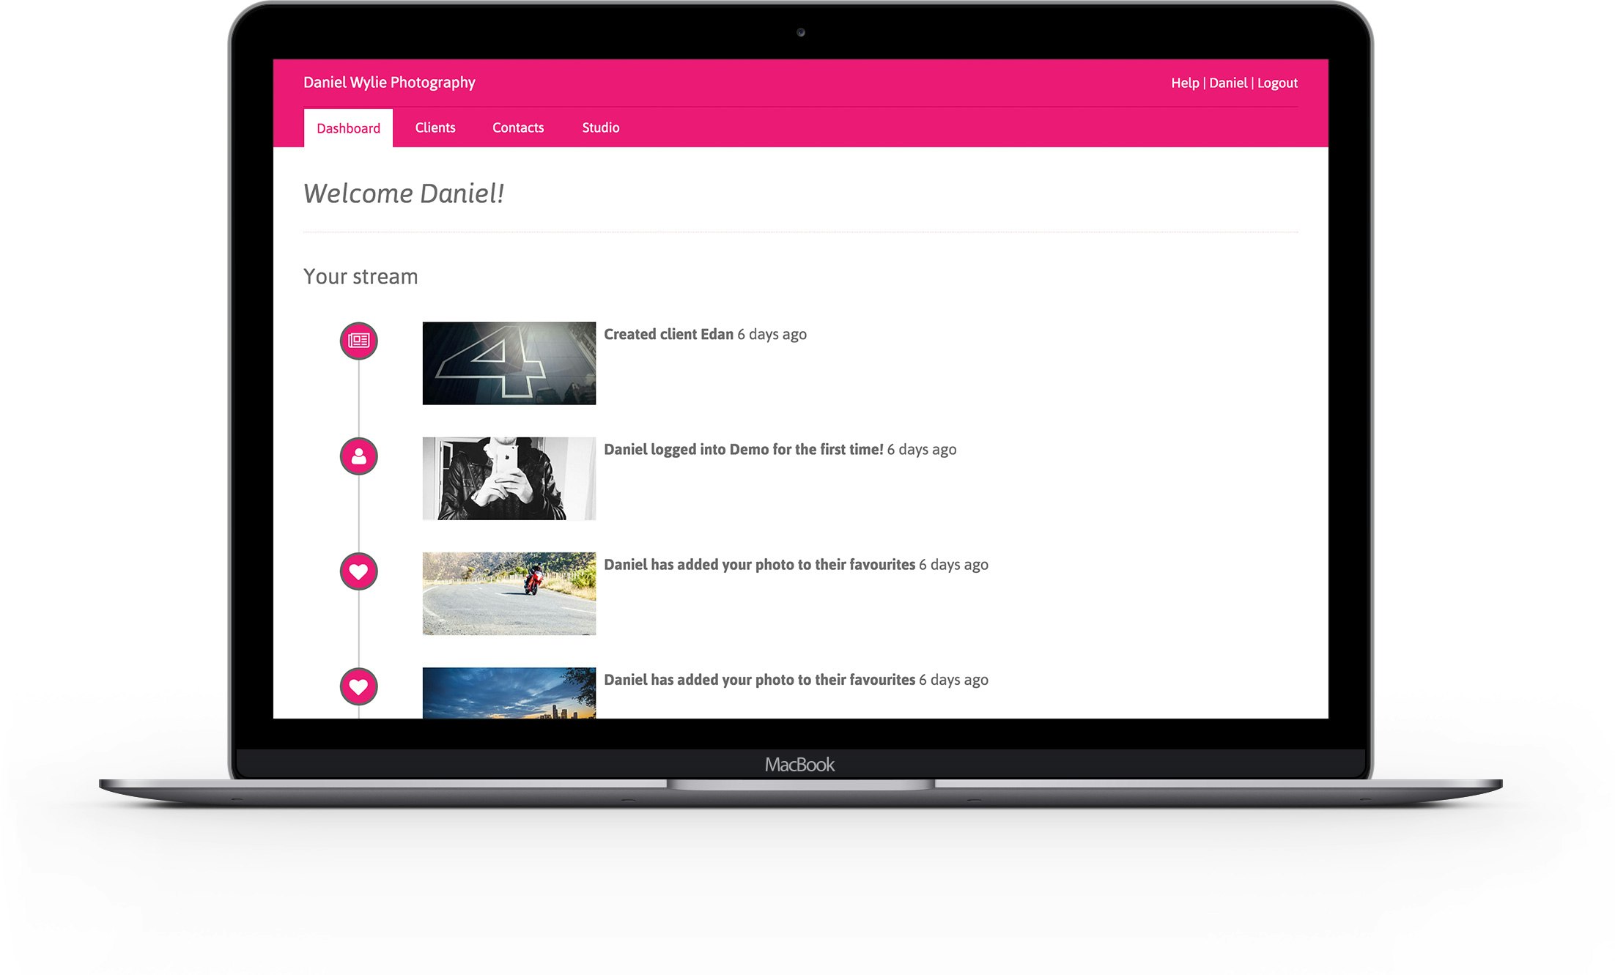
Task: Open the Studio tab
Action: 600,127
